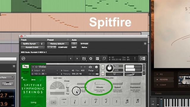Image resolution: width=190 pixels, height=107 pixels.
Task: Adjust the Speed controller slider
Action: click(118, 84)
